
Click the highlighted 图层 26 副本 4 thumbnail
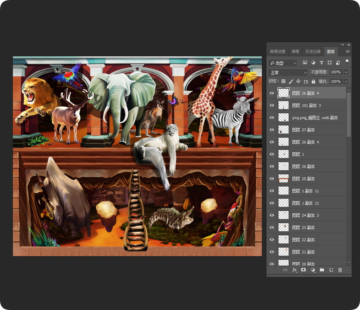[x=284, y=93]
